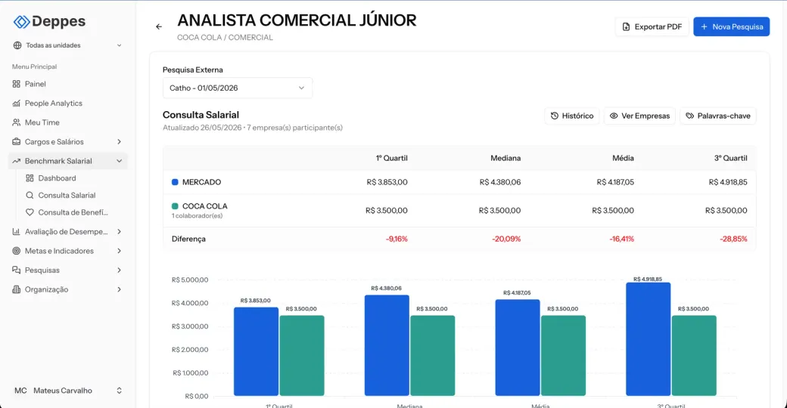The width and height of the screenshot is (787, 408).
Task: Open the Catho - 01/05/2026 survey dropdown
Action: click(x=238, y=88)
